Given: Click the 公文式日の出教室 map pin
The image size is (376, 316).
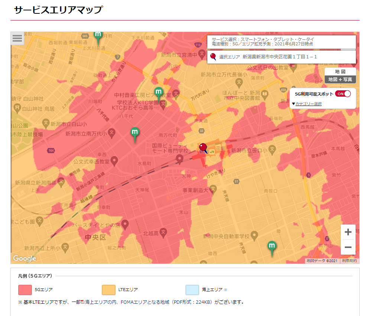Looking at the screenshot, I should (x=293, y=68).
